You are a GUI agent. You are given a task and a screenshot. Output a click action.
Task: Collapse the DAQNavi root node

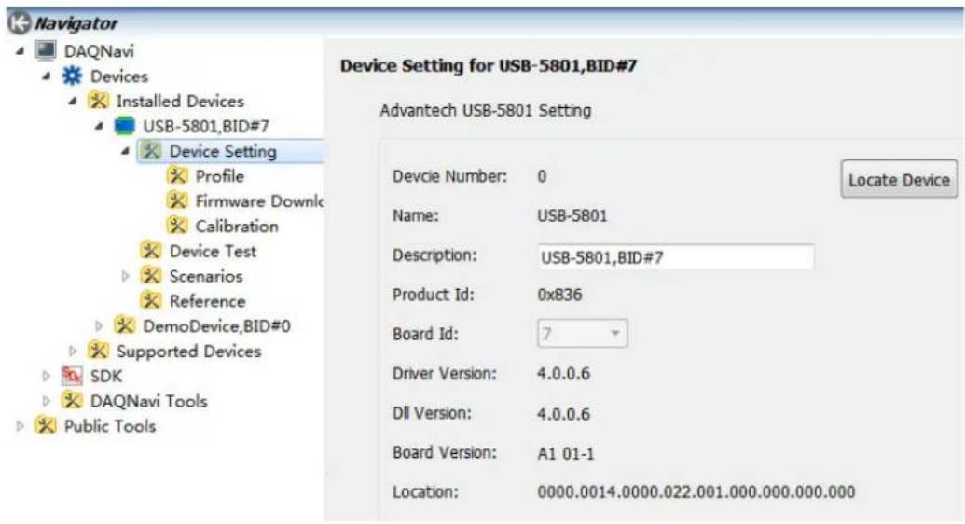[21, 51]
